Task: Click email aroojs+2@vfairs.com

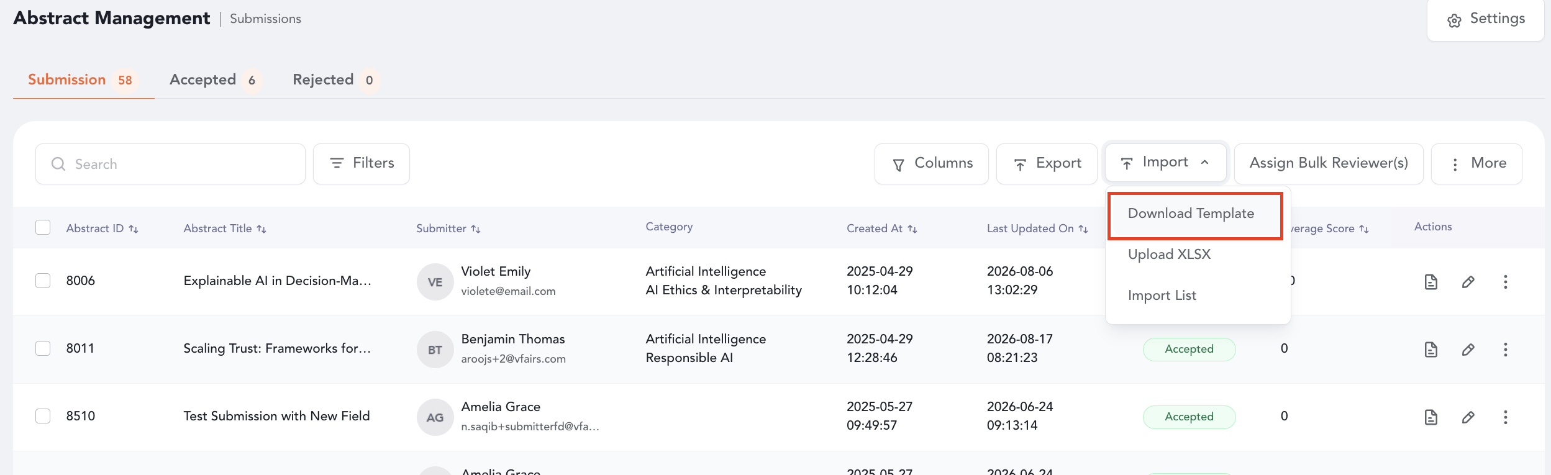Action: point(513,359)
